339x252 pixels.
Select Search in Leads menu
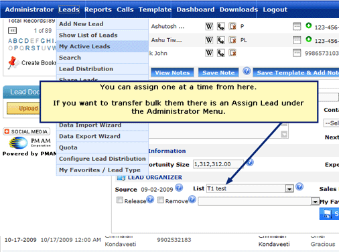pos(103,58)
